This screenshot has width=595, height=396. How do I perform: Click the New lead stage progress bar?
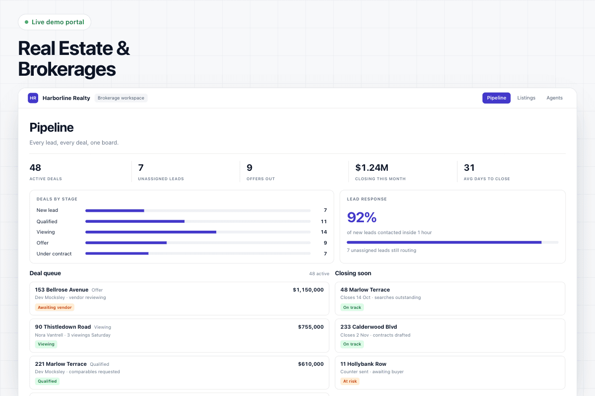coord(198,210)
